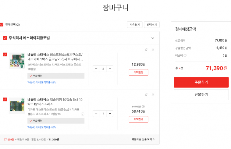Viewport: 231px width, 149px height.
Task: Uncheck the 주식회사 에스와이피글로벌 seller checkbox
Action: click(5, 38)
